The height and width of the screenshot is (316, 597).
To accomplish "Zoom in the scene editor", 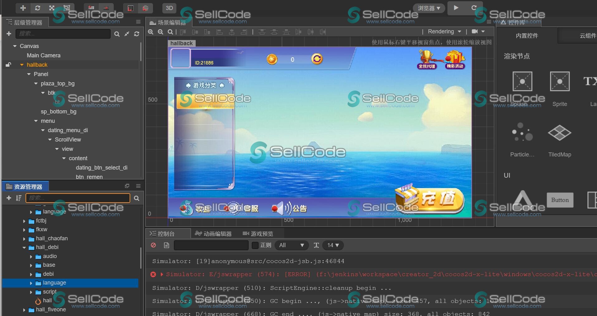I will (151, 32).
